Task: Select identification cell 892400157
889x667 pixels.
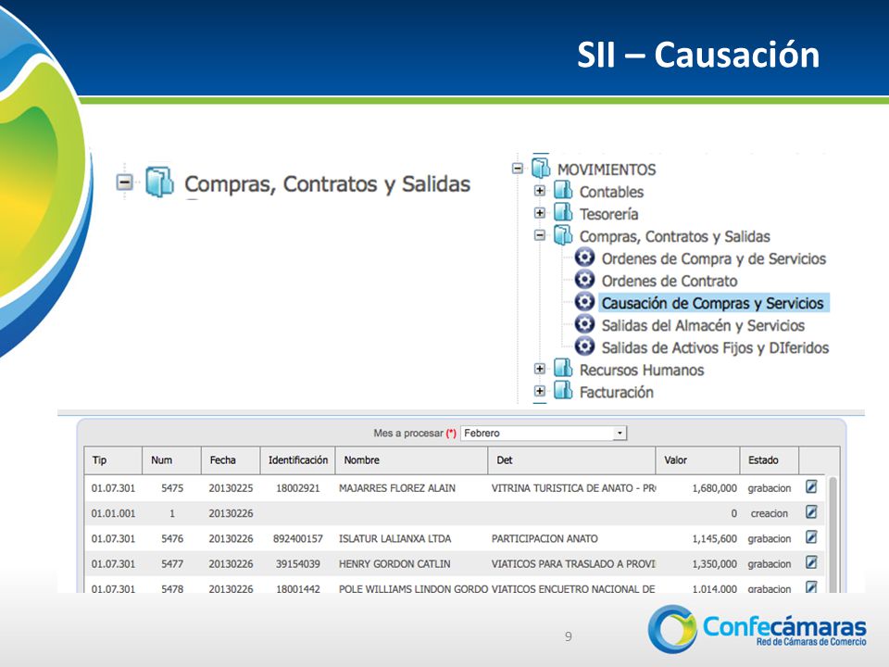Action: click(x=297, y=538)
